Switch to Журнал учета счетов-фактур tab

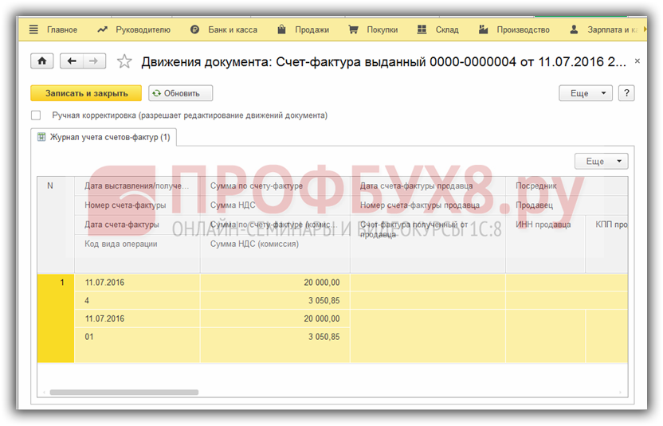tap(104, 137)
